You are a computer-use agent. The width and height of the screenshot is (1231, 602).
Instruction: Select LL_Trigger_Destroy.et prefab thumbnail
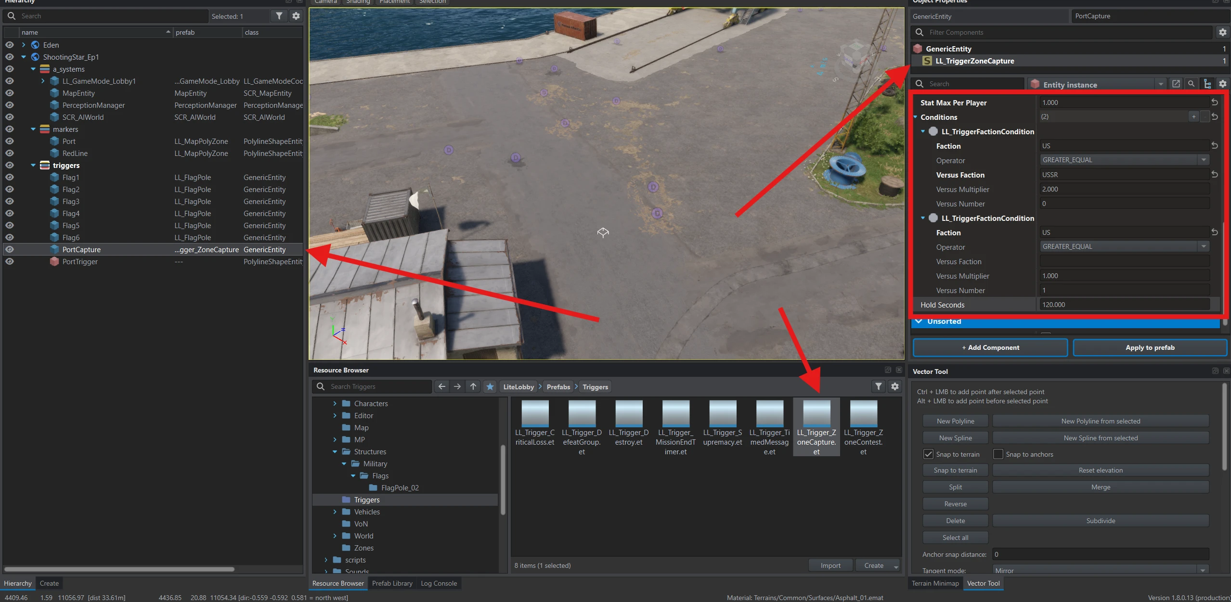tap(629, 423)
